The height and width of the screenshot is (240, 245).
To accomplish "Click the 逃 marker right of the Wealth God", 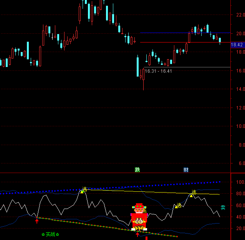I will (177, 206).
